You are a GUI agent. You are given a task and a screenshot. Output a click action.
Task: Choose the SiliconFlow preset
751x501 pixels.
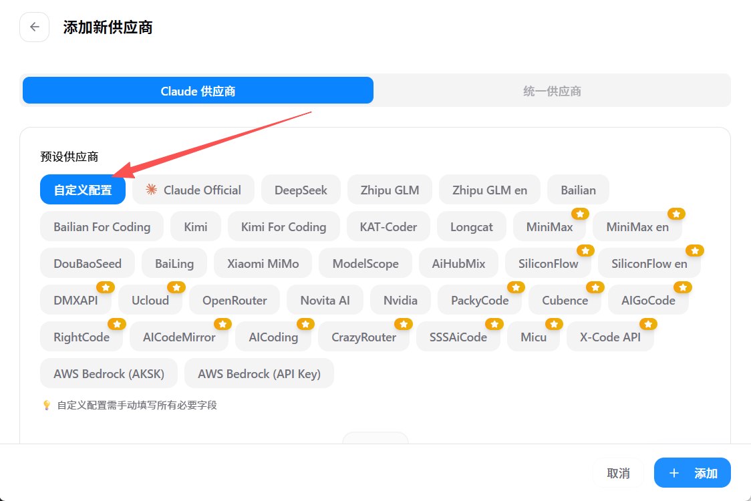[x=549, y=263]
